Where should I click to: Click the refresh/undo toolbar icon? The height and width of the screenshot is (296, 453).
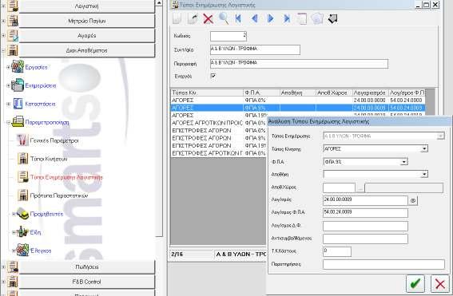pos(193,19)
